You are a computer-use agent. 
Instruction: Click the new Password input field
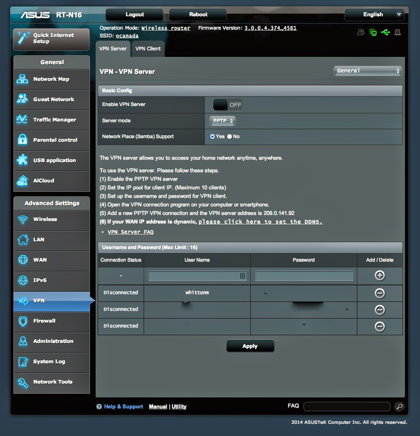304,276
